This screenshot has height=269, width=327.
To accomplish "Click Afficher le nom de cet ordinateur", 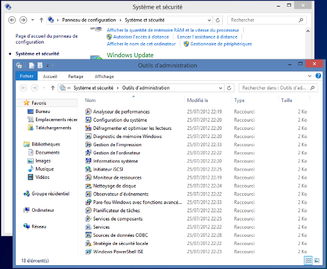I will coord(141,44).
